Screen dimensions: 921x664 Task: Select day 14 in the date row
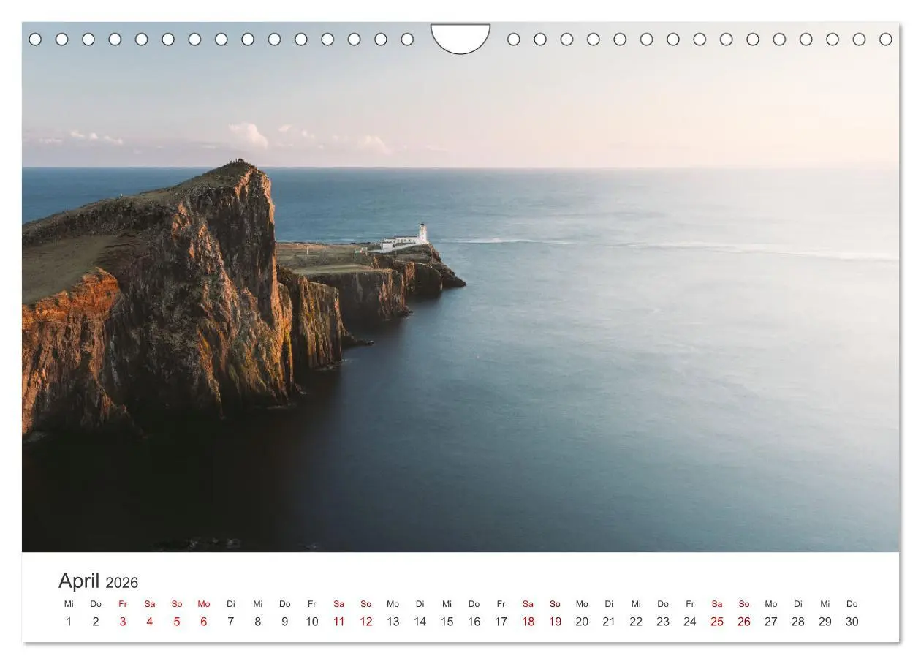coord(420,622)
